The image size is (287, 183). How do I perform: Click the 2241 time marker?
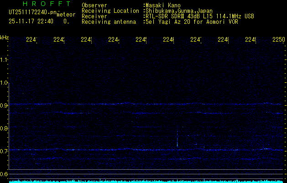31,40
